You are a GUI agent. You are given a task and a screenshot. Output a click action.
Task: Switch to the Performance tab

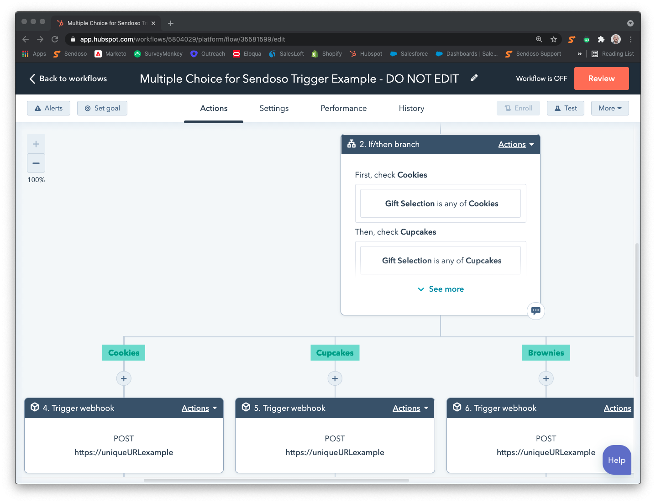point(343,108)
